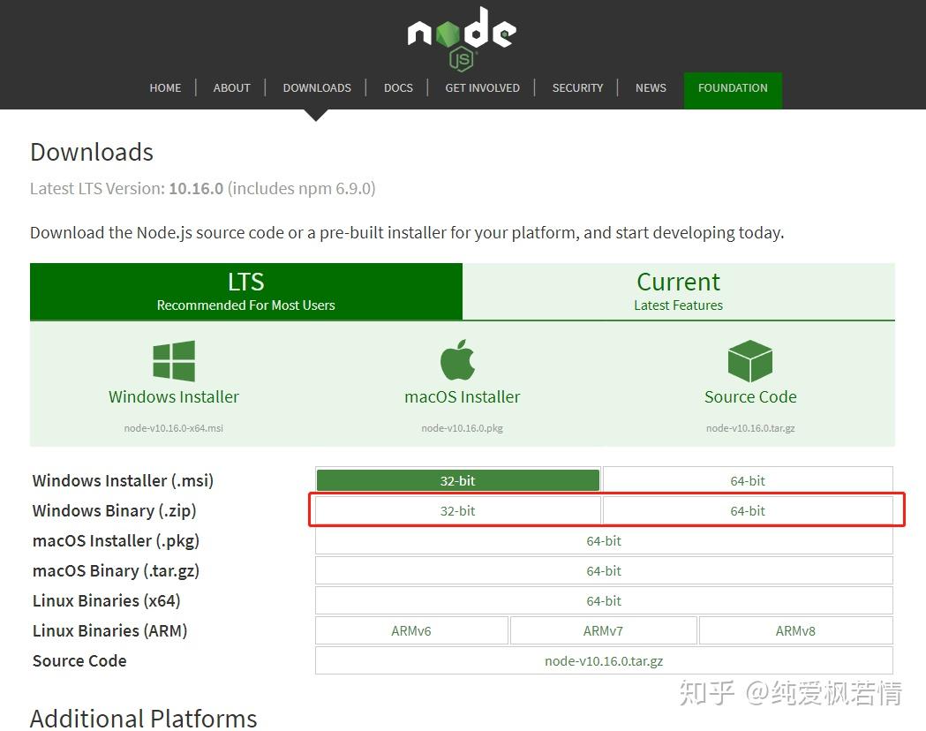The height and width of the screenshot is (731, 926).
Task: Open the DOCS section
Action: tap(398, 88)
